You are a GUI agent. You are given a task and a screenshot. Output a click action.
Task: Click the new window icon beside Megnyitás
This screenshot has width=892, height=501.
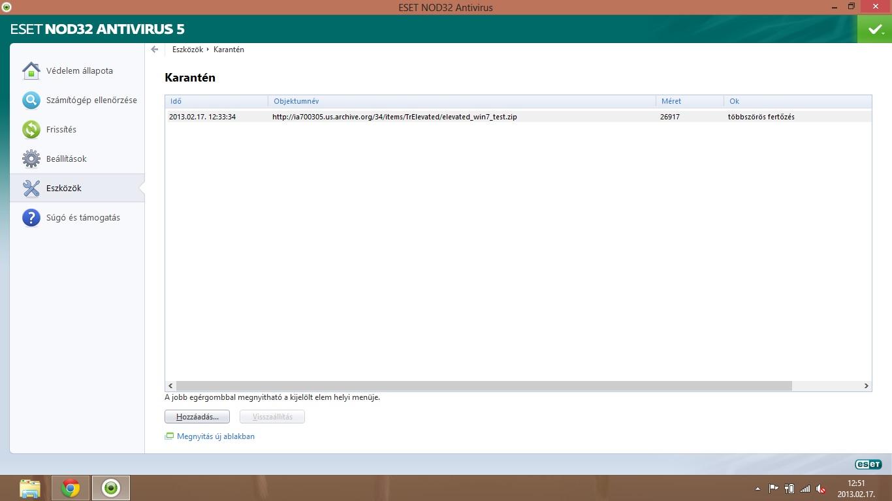tap(169, 436)
